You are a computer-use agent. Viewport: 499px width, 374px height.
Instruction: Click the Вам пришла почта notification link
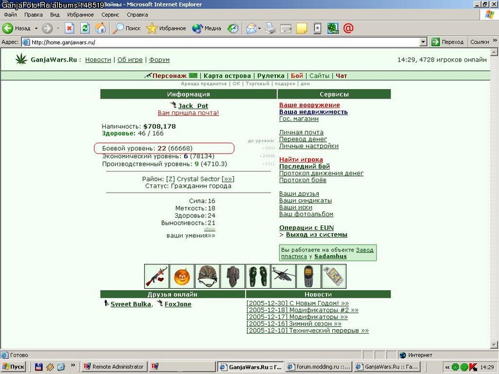pyautogui.click(x=188, y=113)
